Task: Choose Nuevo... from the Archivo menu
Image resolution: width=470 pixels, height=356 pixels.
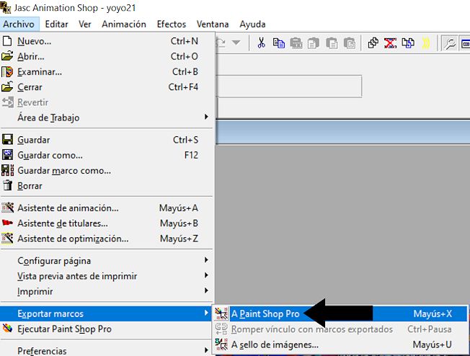Action: pyautogui.click(x=107, y=41)
